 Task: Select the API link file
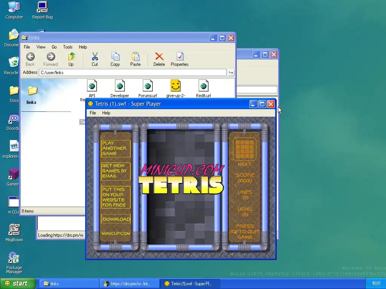92,86
